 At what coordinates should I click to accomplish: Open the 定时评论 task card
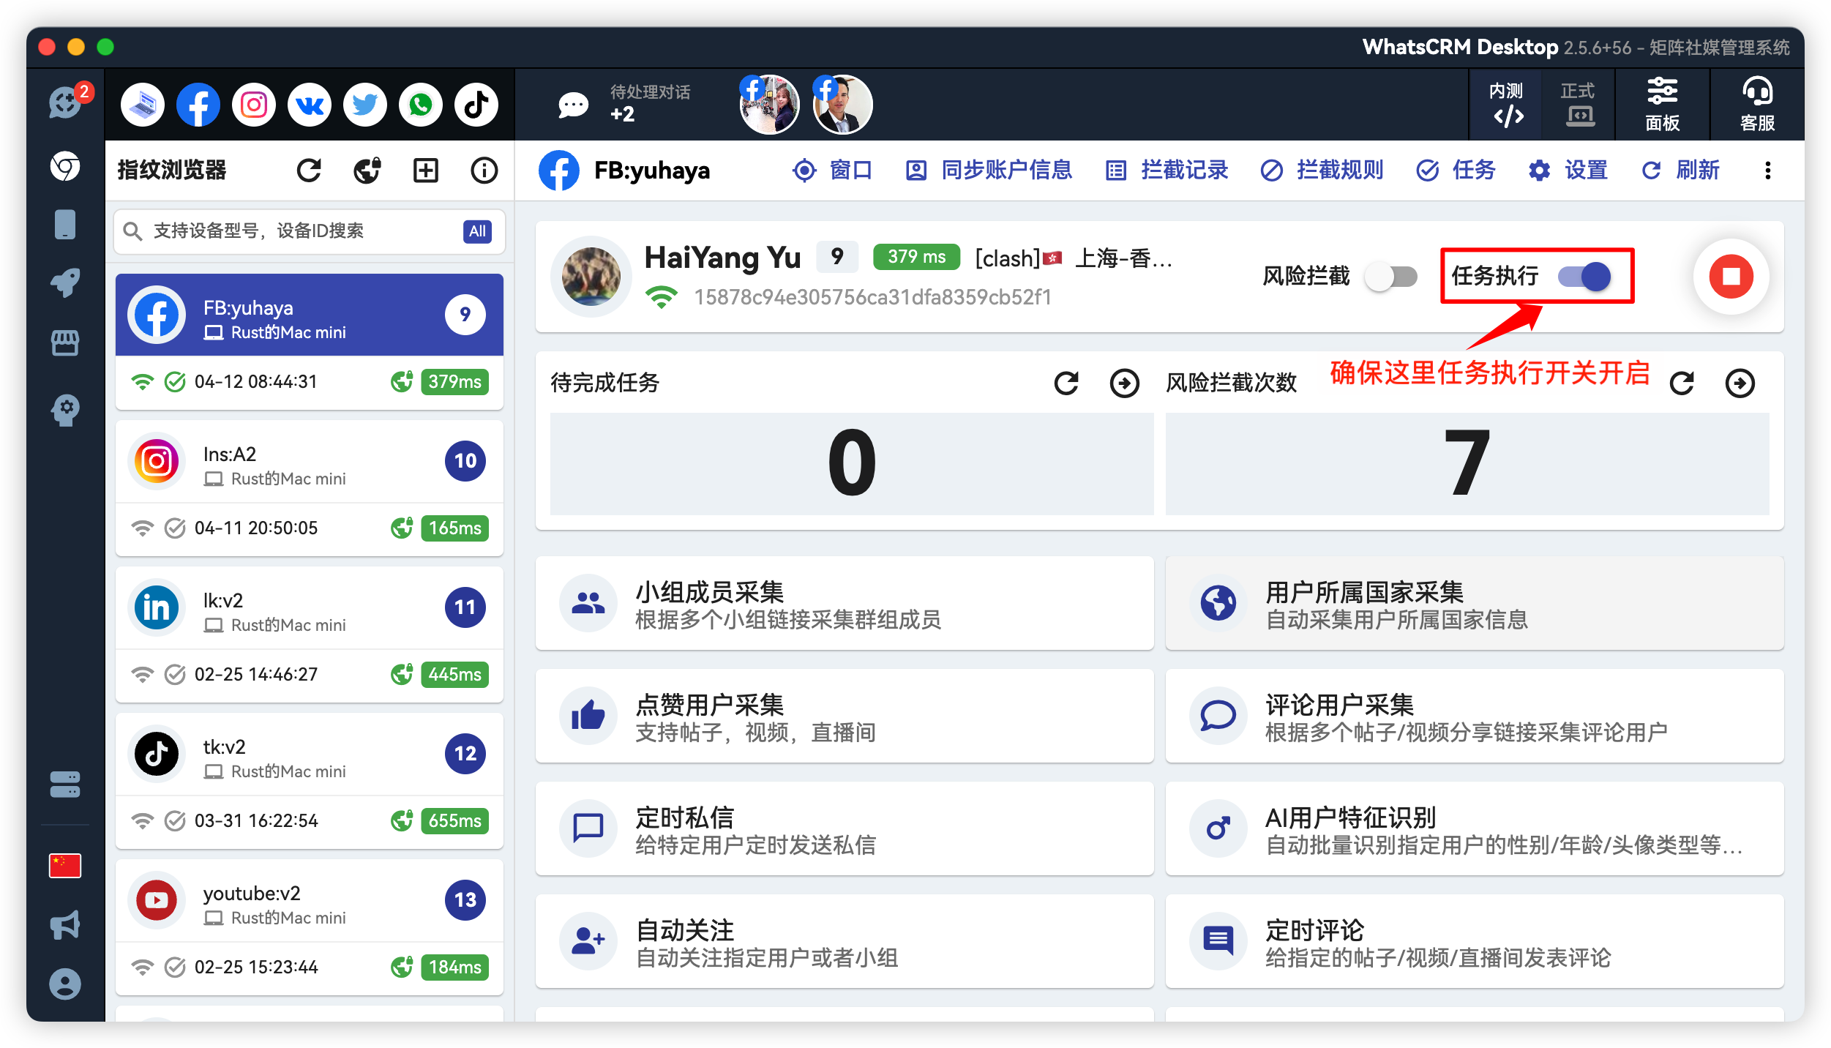pyautogui.click(x=1475, y=941)
